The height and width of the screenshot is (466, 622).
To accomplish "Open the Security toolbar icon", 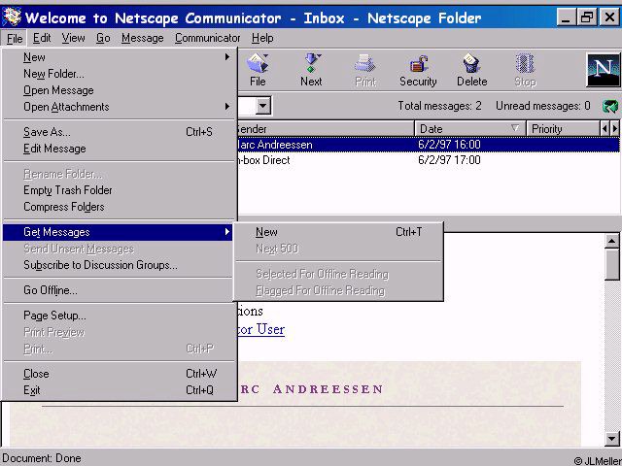I will tap(418, 70).
